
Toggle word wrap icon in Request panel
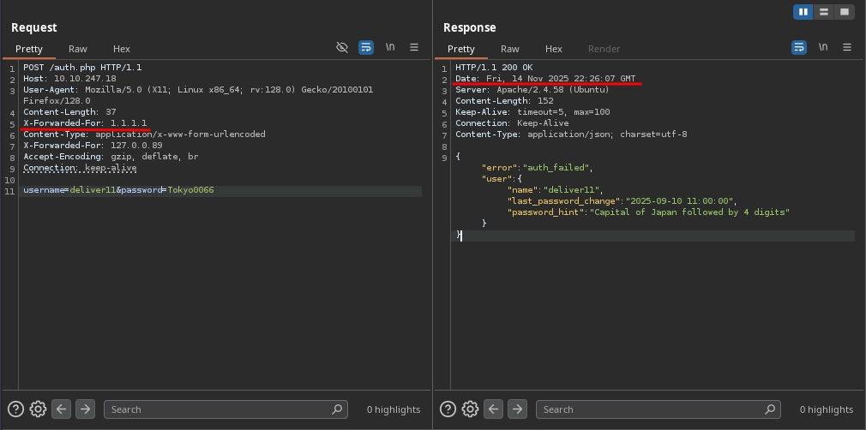pos(366,48)
